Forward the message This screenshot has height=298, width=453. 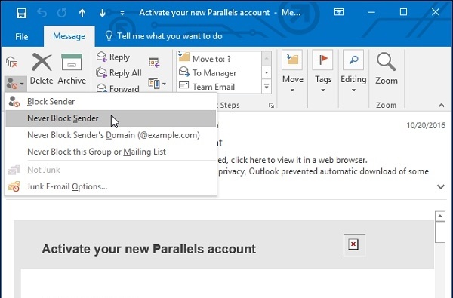(118, 88)
